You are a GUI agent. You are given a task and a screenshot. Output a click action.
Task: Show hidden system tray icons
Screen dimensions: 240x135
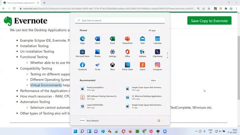pos(196,131)
